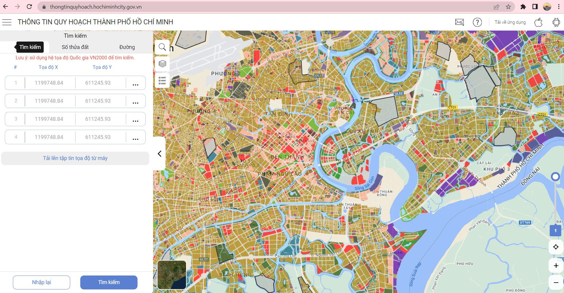Click the Apple app download icon

pos(538,22)
